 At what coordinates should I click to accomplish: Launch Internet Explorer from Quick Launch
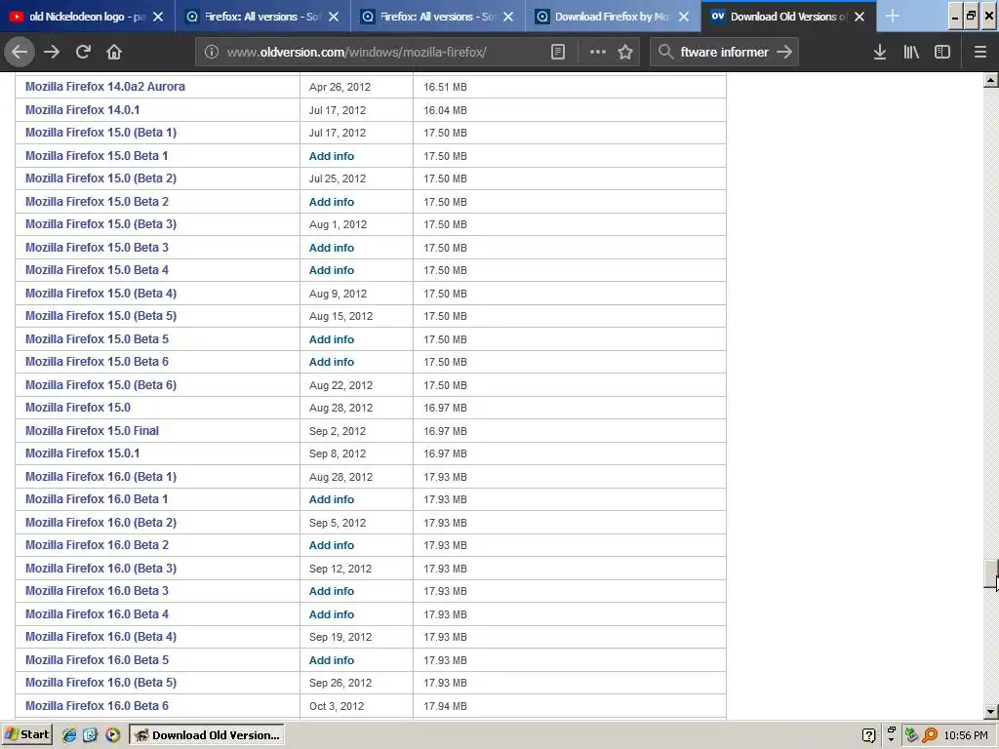pos(69,735)
